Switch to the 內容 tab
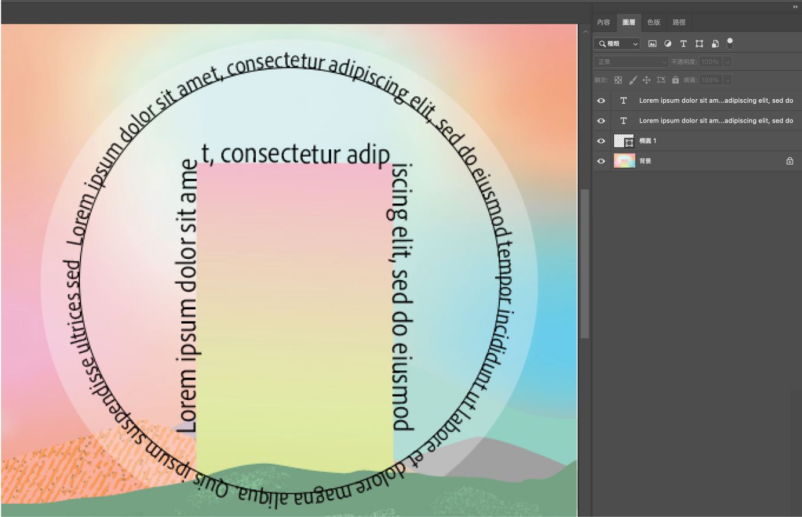This screenshot has width=802, height=517. [x=604, y=22]
